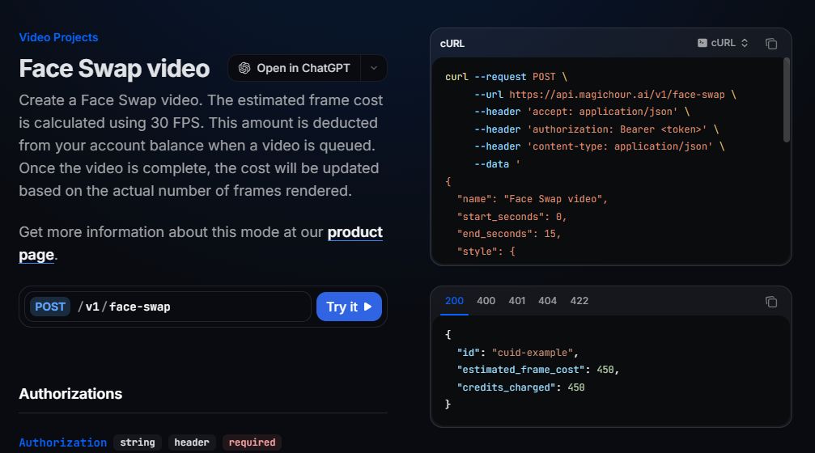Click the play triangle in Try it
Screen dimensions: 815x453
pos(368,307)
